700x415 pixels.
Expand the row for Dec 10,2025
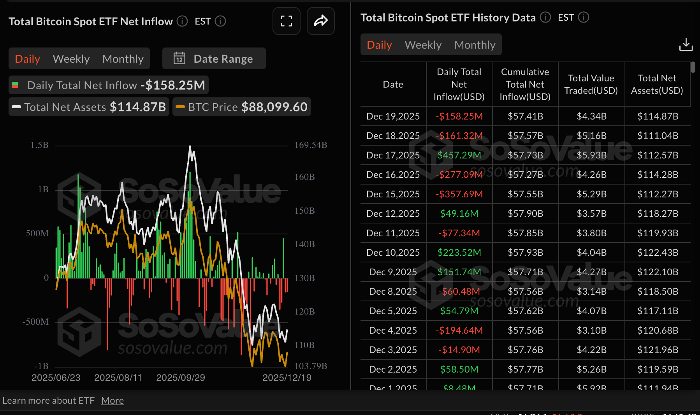click(x=392, y=252)
